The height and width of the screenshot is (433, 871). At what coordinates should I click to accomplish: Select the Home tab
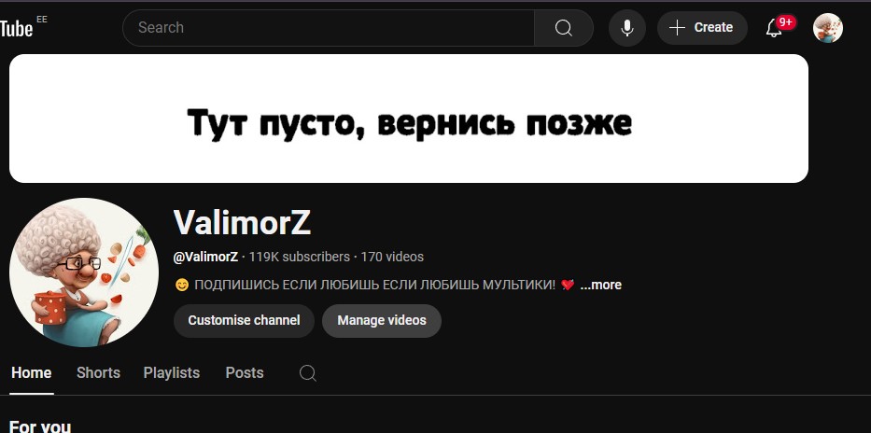click(32, 373)
